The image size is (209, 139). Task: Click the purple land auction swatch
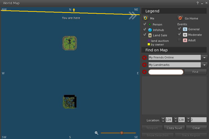149,41
